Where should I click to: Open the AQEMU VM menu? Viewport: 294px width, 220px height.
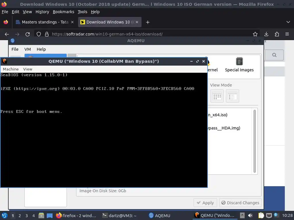point(28,49)
